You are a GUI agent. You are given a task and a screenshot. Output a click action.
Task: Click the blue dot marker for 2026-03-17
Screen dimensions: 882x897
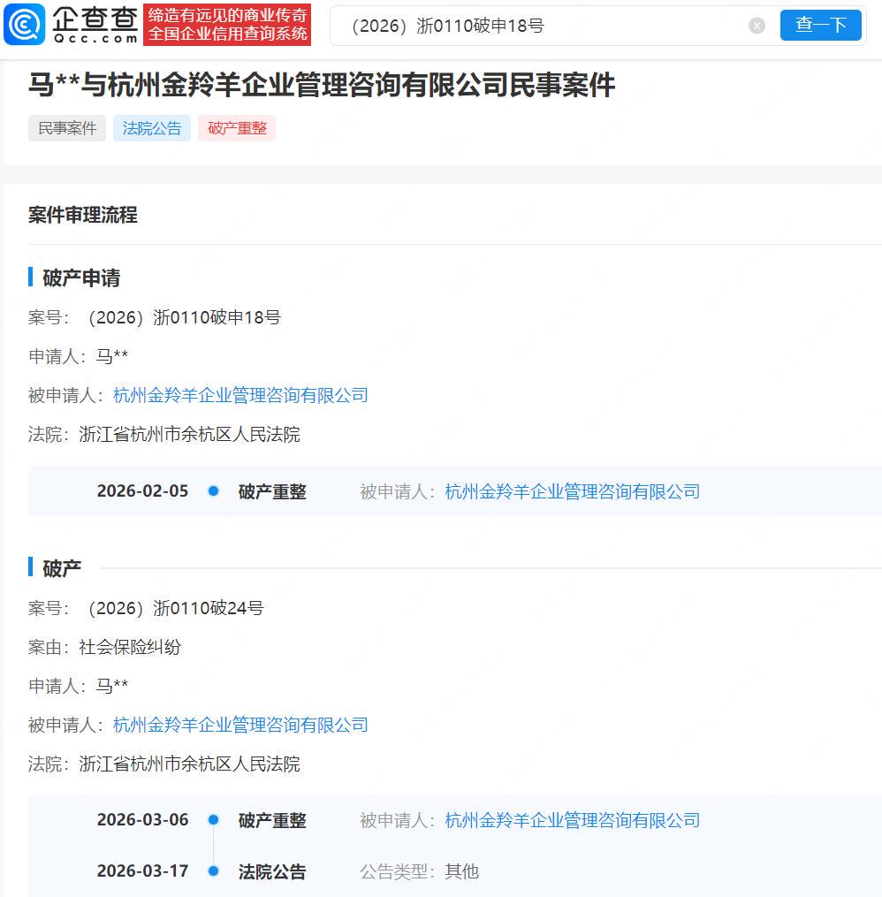click(213, 871)
